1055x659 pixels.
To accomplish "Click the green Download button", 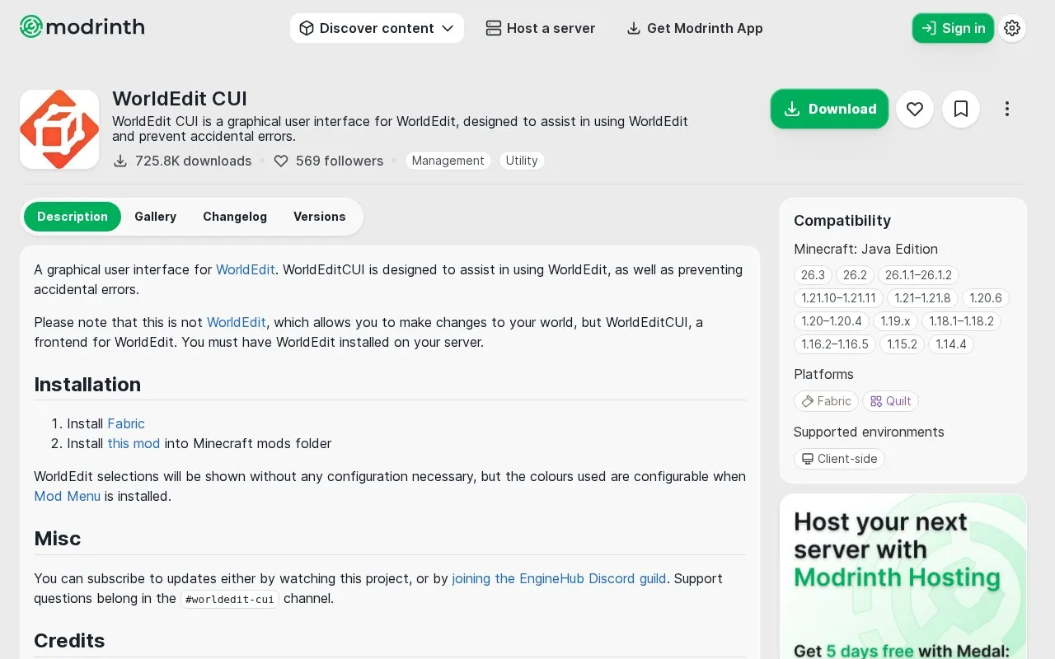I will pyautogui.click(x=829, y=109).
